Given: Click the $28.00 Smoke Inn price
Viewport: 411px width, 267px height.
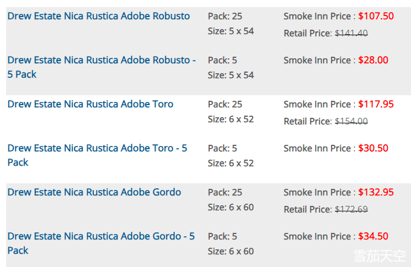Looking at the screenshot, I should pos(373,60).
